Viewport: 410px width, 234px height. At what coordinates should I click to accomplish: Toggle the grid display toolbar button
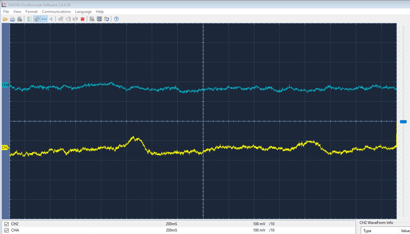(37, 19)
